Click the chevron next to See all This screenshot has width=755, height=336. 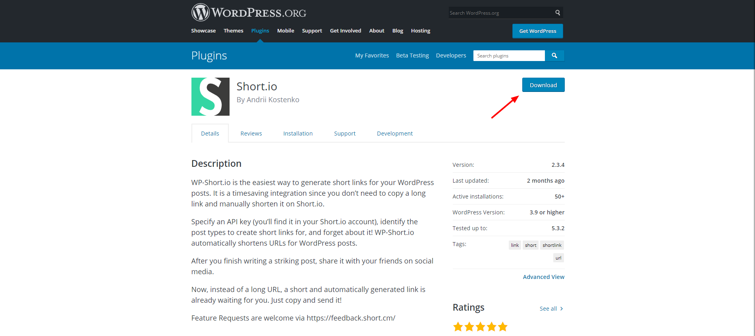(x=562, y=309)
